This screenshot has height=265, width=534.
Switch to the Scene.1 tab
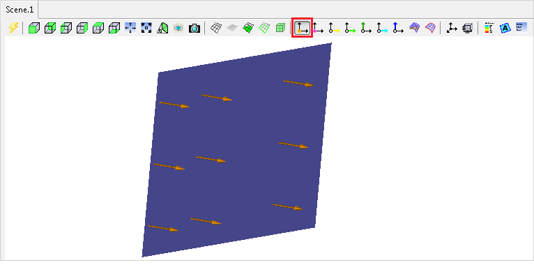[x=20, y=10]
